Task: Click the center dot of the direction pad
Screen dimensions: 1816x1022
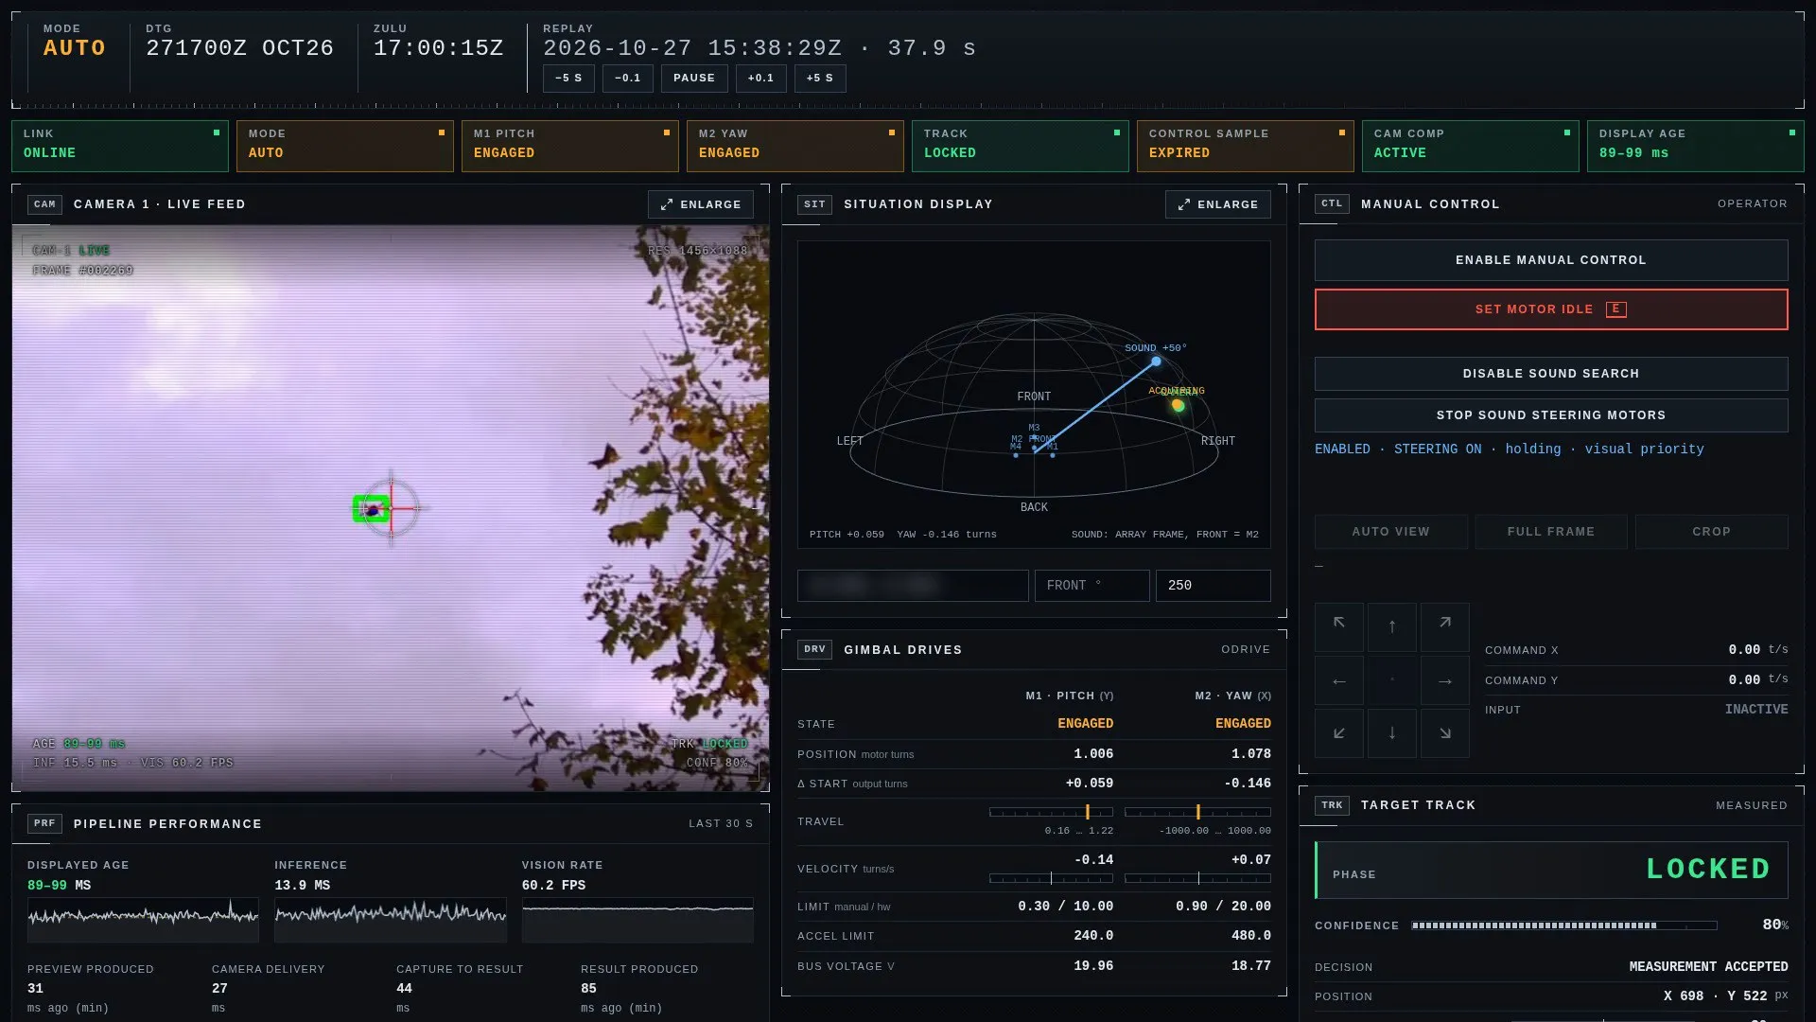Action: pyautogui.click(x=1392, y=680)
